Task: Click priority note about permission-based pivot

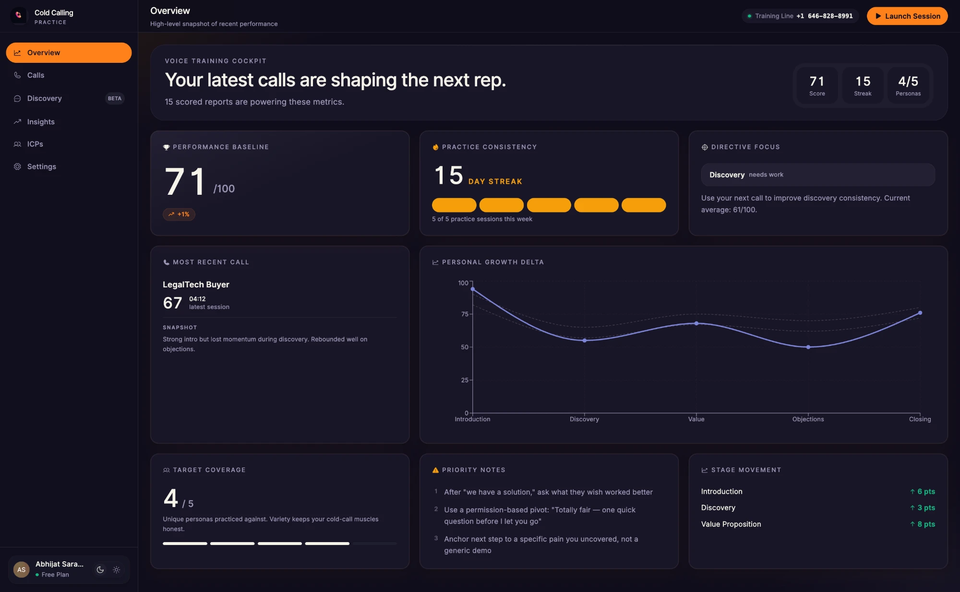Action: click(x=540, y=516)
